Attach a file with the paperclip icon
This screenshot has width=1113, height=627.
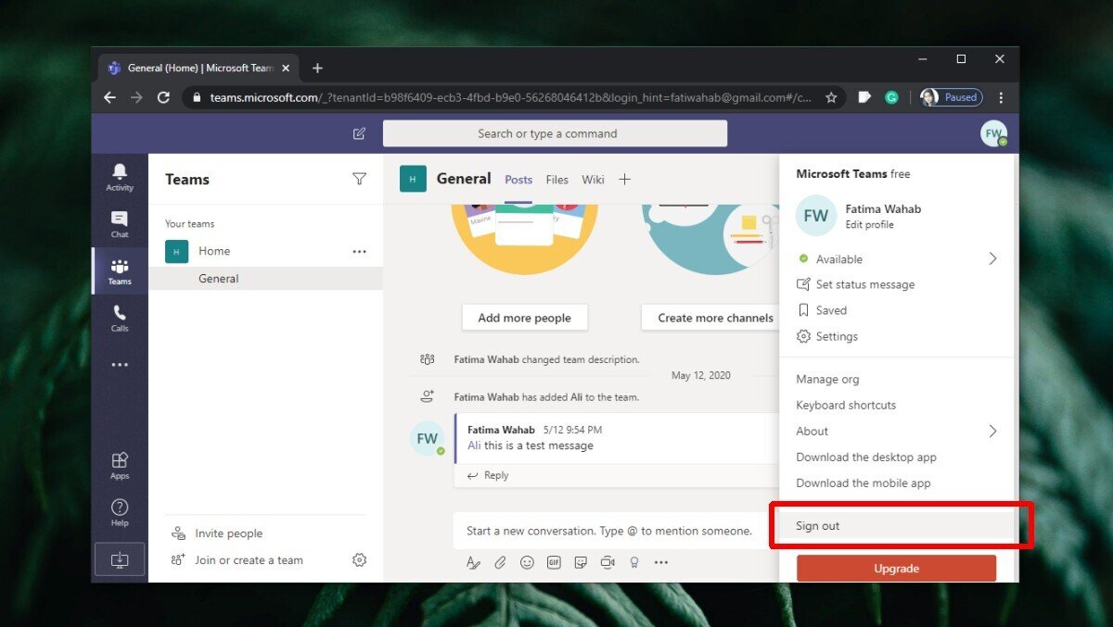(x=500, y=562)
